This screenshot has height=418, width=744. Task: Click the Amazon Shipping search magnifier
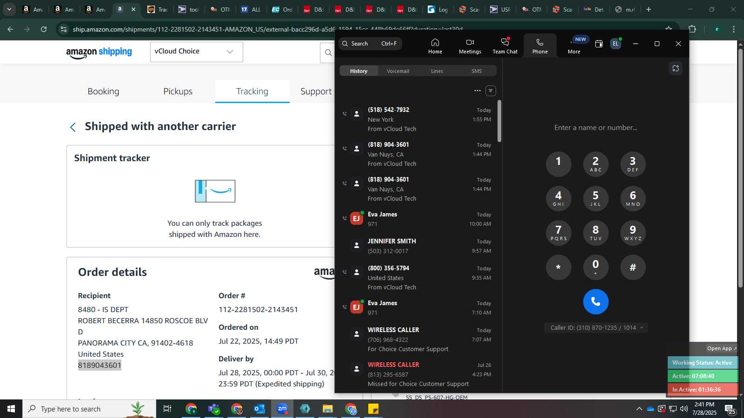(x=328, y=52)
